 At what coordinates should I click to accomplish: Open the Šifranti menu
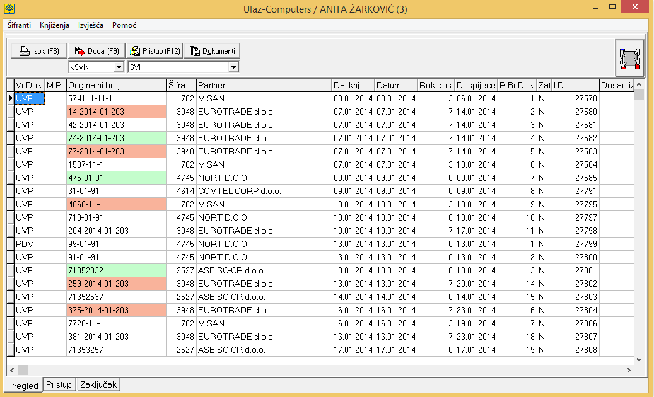point(19,25)
